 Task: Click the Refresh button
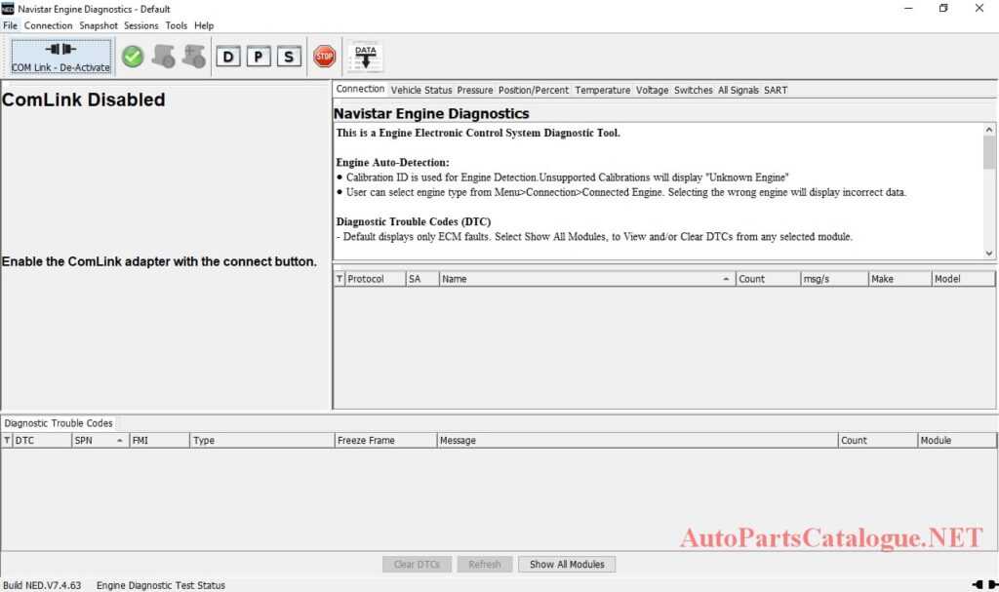[485, 564]
